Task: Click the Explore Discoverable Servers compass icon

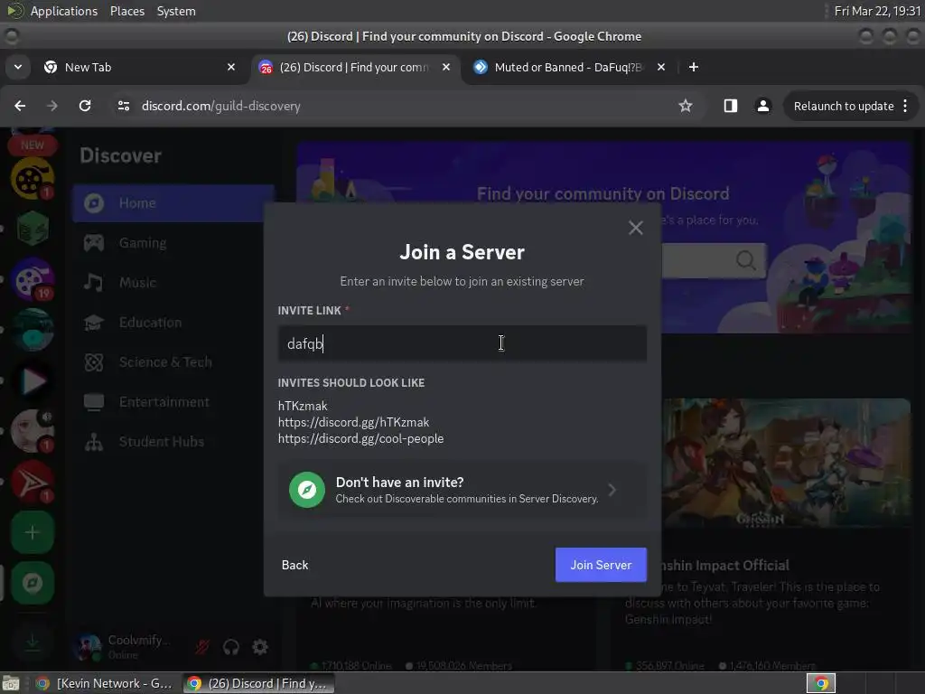Action: click(x=33, y=583)
